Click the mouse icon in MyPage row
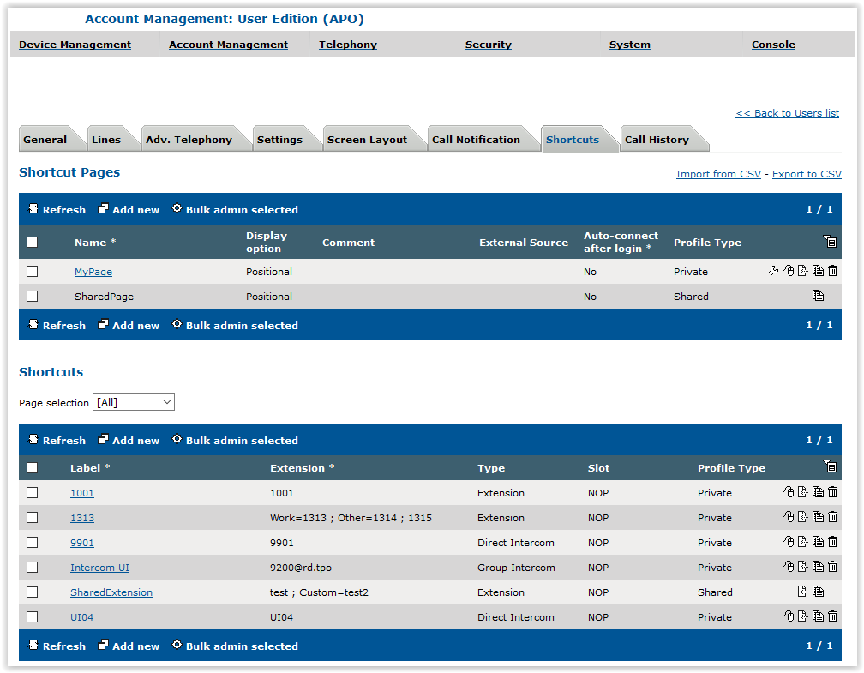 [789, 271]
